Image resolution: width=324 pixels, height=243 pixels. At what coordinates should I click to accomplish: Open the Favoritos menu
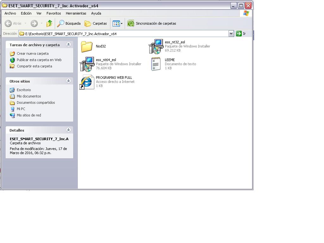(x=54, y=13)
